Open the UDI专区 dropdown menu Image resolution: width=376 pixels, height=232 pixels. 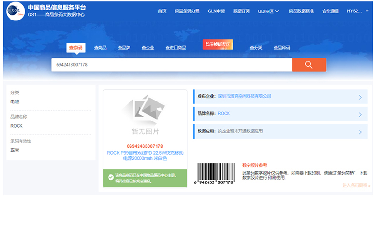268,11
